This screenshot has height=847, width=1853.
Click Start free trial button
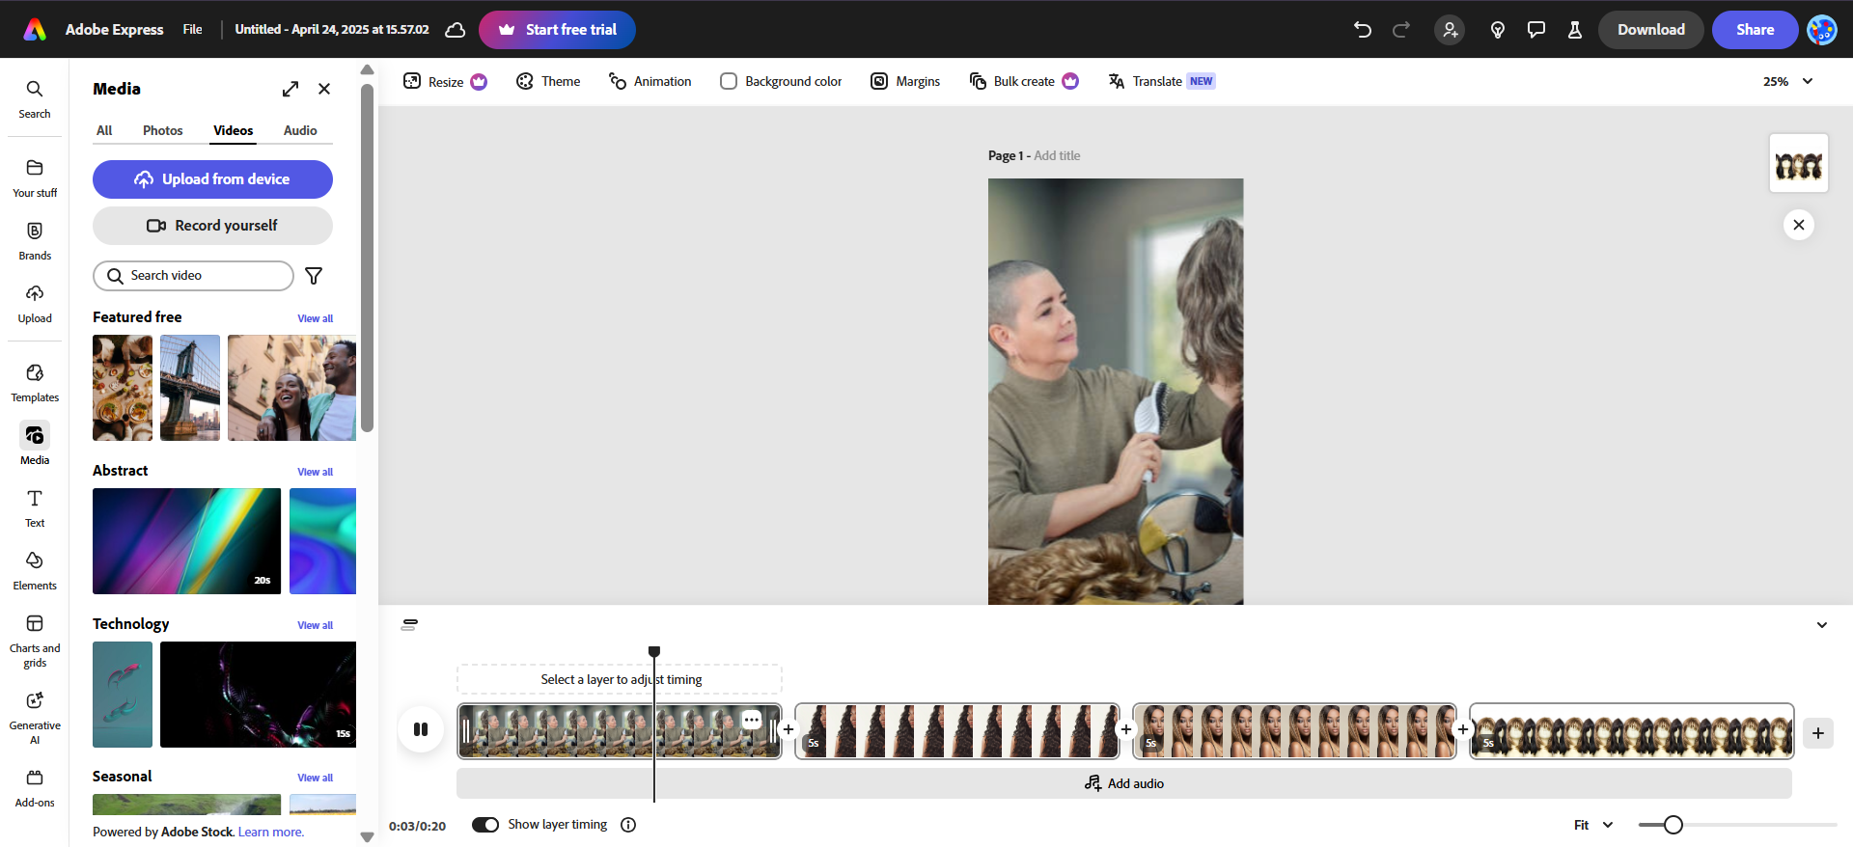click(557, 30)
